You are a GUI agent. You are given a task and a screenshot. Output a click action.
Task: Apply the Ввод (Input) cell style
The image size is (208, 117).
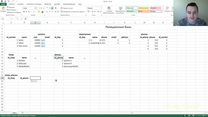tap(144, 11)
